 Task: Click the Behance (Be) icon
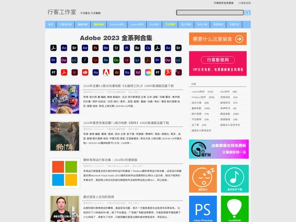pos(137,48)
